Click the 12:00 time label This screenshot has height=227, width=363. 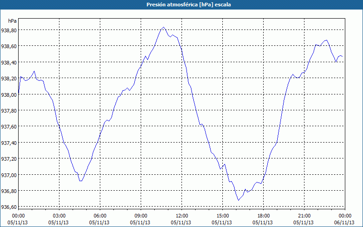click(182, 216)
